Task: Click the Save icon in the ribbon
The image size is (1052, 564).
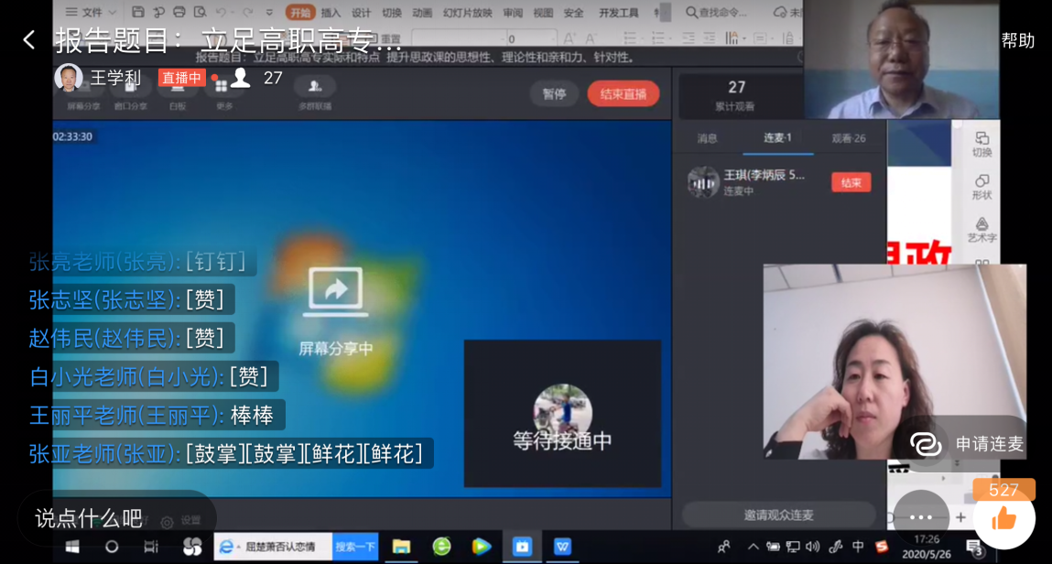Action: point(136,12)
